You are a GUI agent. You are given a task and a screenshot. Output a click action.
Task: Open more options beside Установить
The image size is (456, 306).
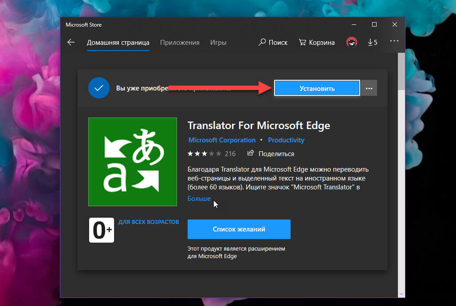coord(369,88)
